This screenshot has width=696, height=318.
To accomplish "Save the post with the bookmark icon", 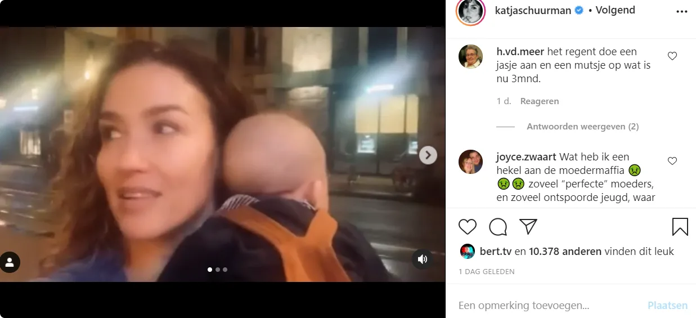I will tap(680, 227).
